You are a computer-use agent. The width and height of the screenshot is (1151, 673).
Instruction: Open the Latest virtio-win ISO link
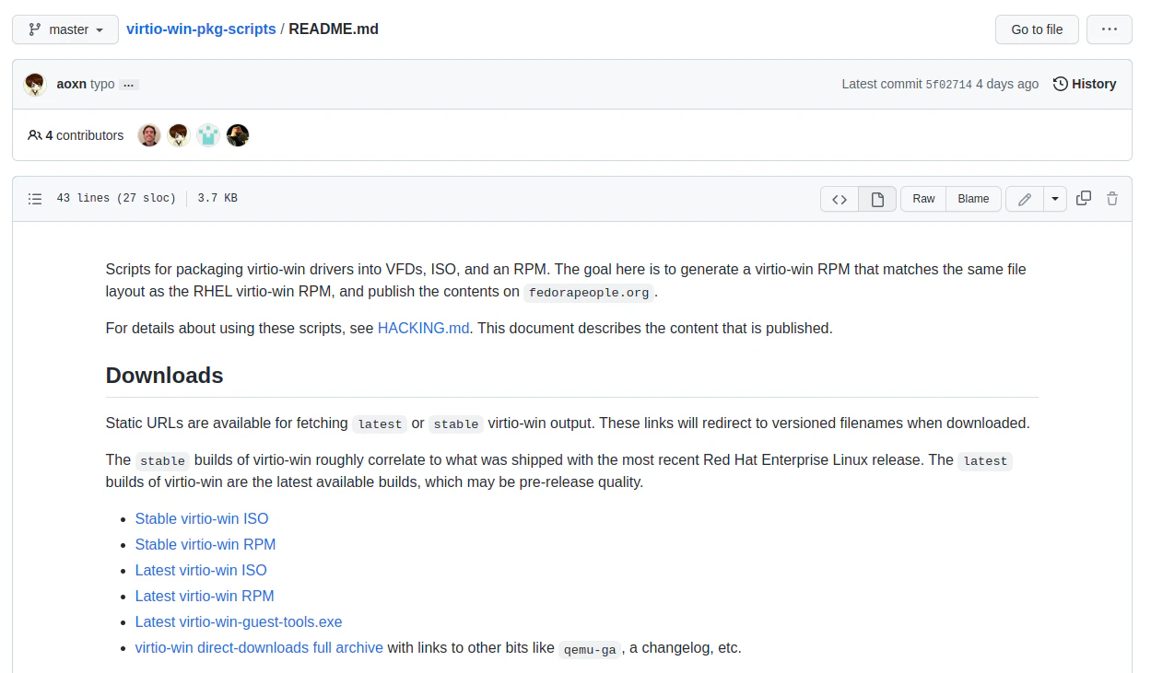201,570
